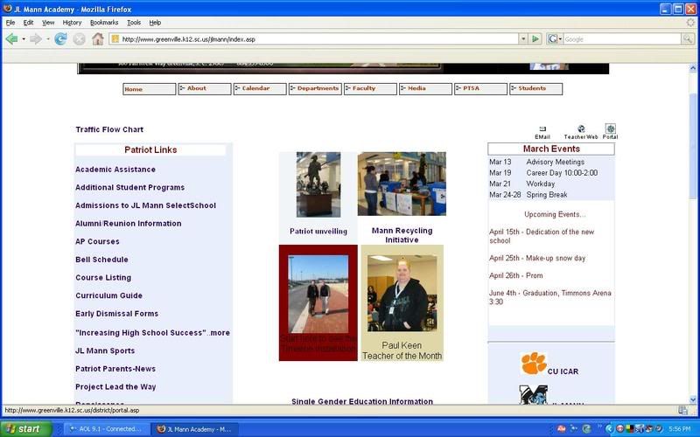Open the Bell Schedule link
The height and width of the screenshot is (437, 700).
[x=101, y=260]
